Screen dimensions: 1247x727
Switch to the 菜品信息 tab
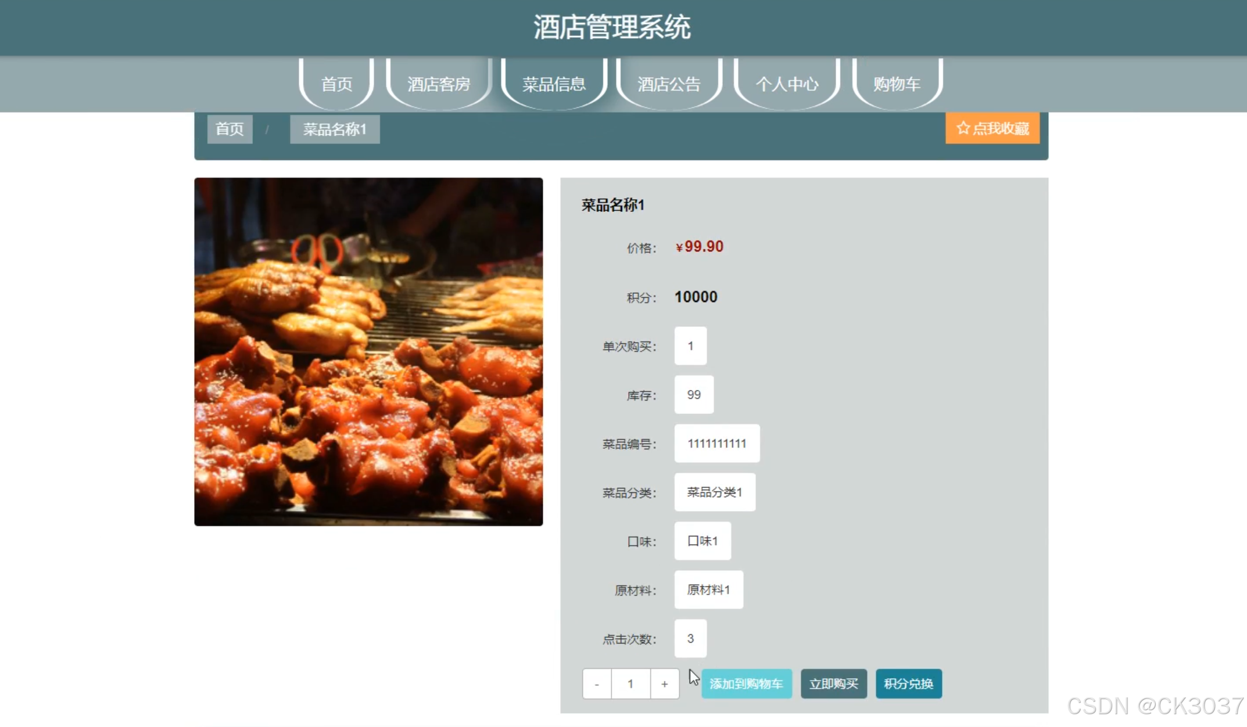click(554, 84)
